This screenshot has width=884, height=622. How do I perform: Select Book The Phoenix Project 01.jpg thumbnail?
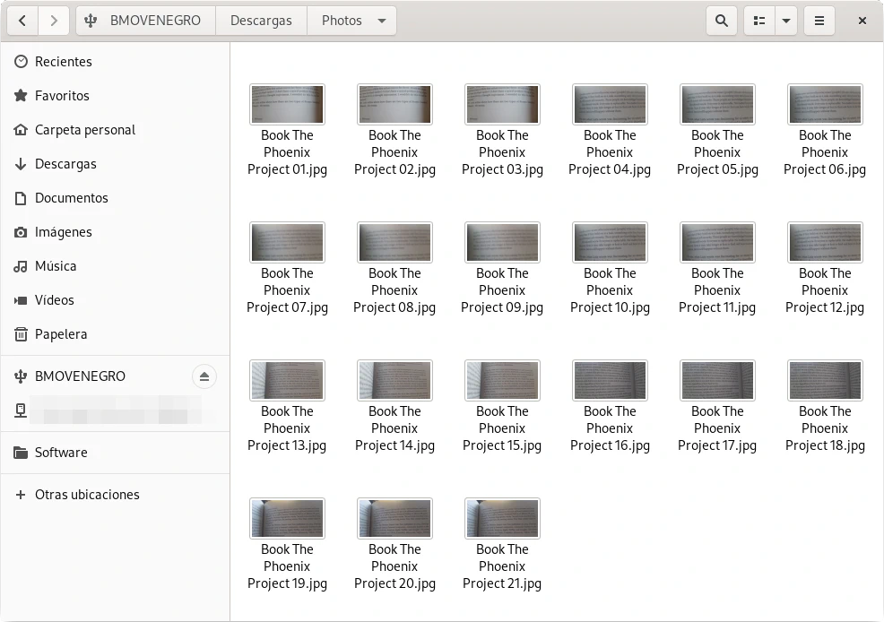[287, 105]
